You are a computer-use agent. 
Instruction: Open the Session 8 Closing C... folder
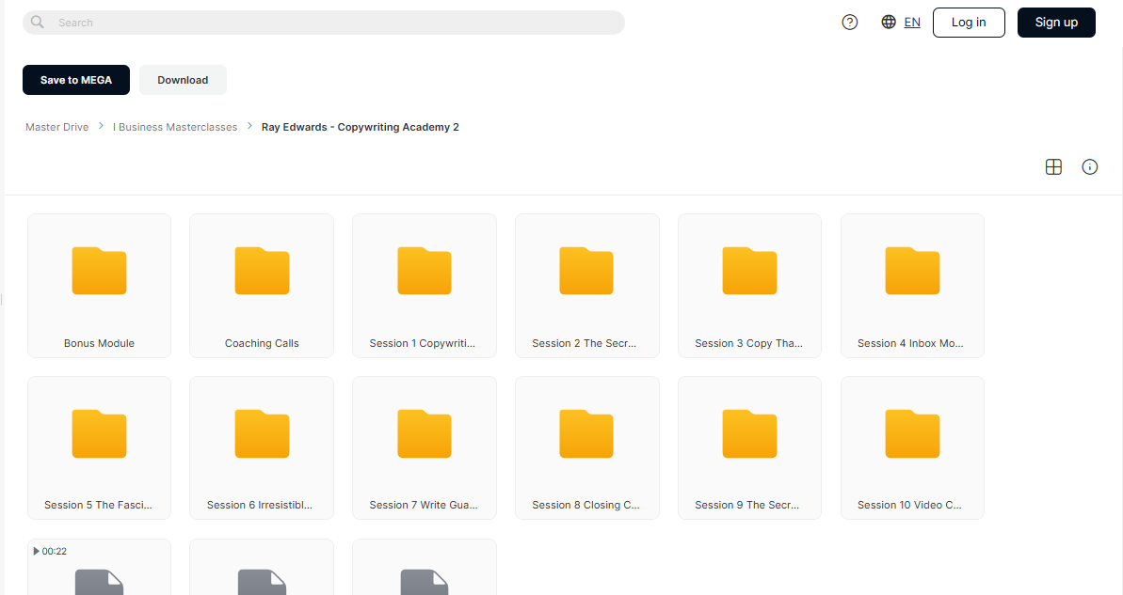(x=586, y=447)
